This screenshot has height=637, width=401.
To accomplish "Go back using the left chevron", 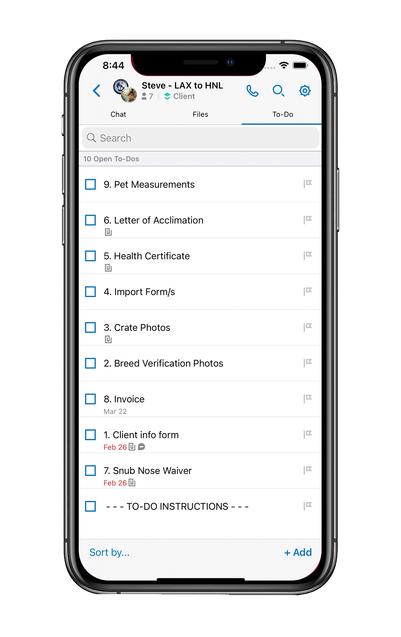I will point(97,91).
